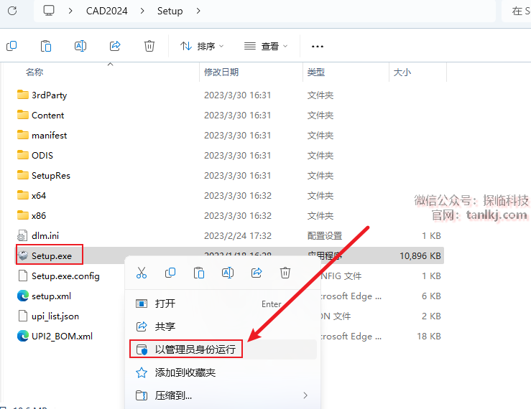The height and width of the screenshot is (409, 531).
Task: Click the dlm.ini settings file icon
Action: [23, 235]
